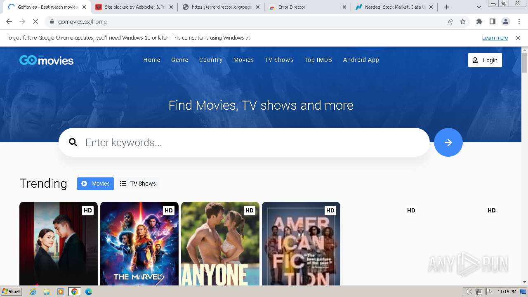528x297 pixels.
Task: Open The Marvels movie poster
Action: click(139, 243)
